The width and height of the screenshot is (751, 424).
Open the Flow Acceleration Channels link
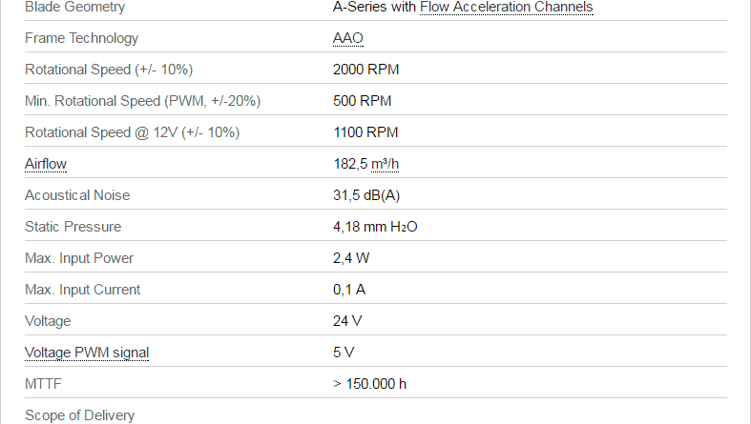tap(507, 7)
